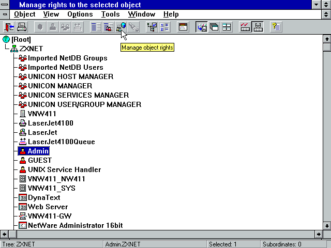The width and height of the screenshot is (331, 248).
Task: Click the tree with checkmark toolbar icon
Action: [152, 27]
